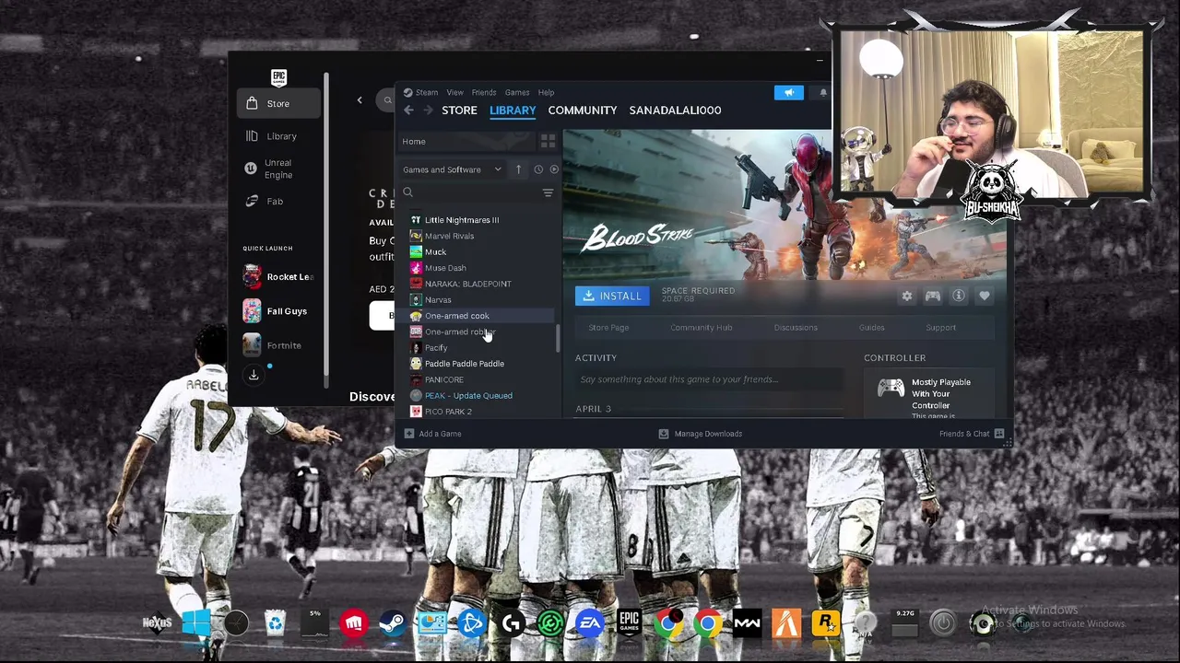Click the Fall Guys quick launch icon
The height and width of the screenshot is (663, 1180).
(252, 311)
